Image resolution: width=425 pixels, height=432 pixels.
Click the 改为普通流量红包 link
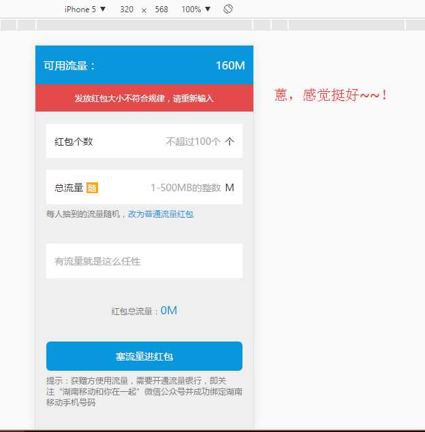(x=161, y=214)
